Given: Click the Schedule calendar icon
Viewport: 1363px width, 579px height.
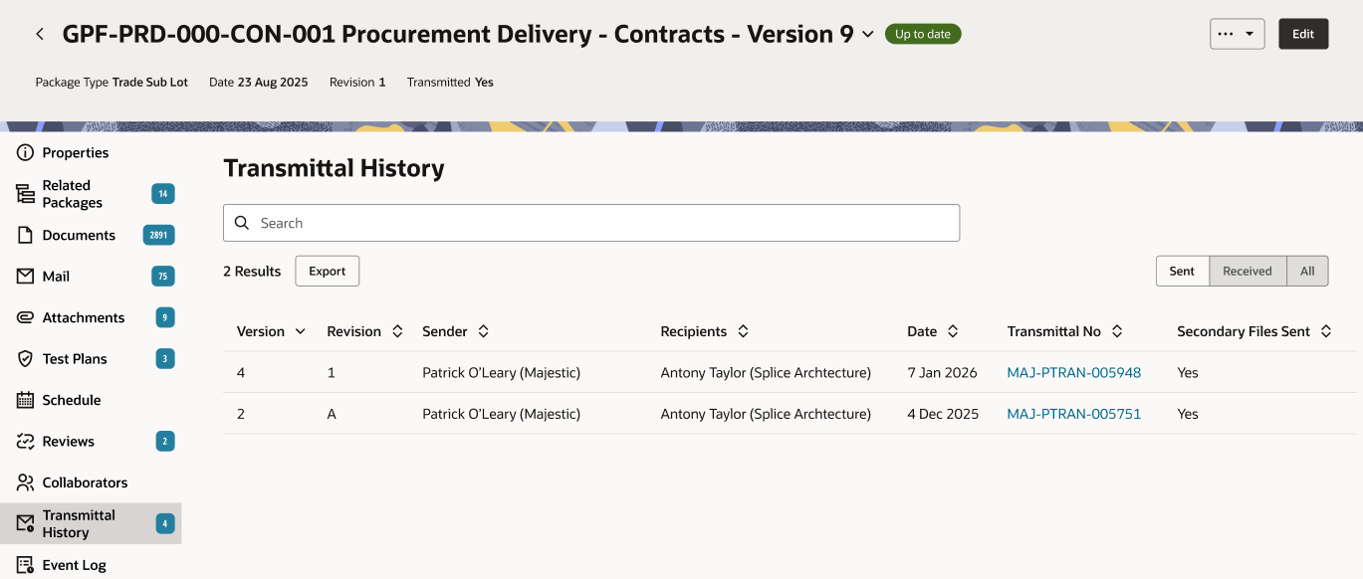Looking at the screenshot, I should [x=26, y=400].
